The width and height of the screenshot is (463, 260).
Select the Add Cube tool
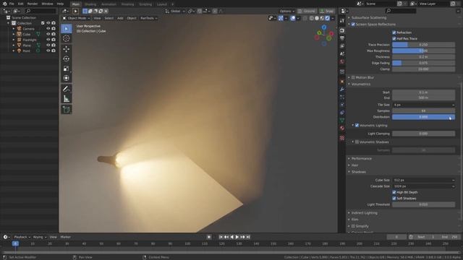pos(67,110)
